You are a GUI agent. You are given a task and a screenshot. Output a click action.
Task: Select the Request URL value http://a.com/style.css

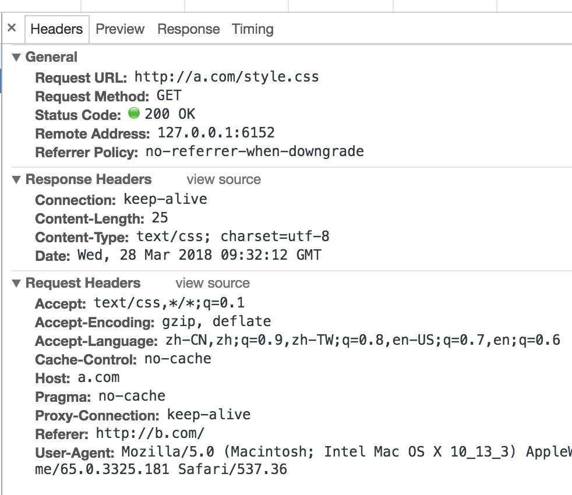[x=227, y=77]
